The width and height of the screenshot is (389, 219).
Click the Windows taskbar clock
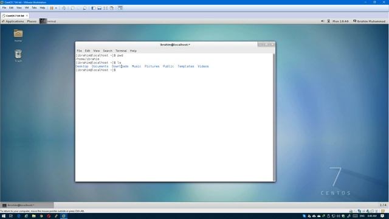pyautogui.click(x=372, y=216)
